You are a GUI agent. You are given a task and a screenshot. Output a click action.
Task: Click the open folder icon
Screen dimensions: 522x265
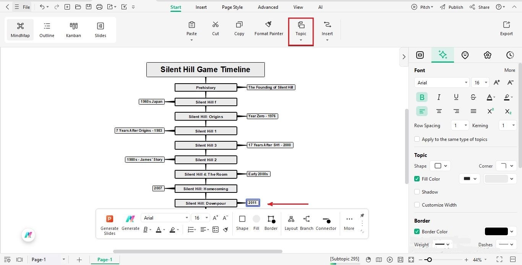(x=78, y=7)
